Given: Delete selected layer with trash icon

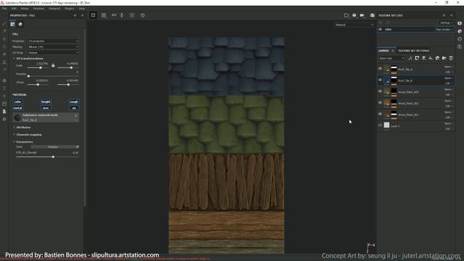Looking at the screenshot, I should point(451,58).
